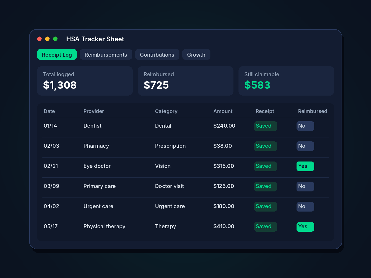
Task: Open Saved receipt for Physical therapy
Action: coord(266,227)
